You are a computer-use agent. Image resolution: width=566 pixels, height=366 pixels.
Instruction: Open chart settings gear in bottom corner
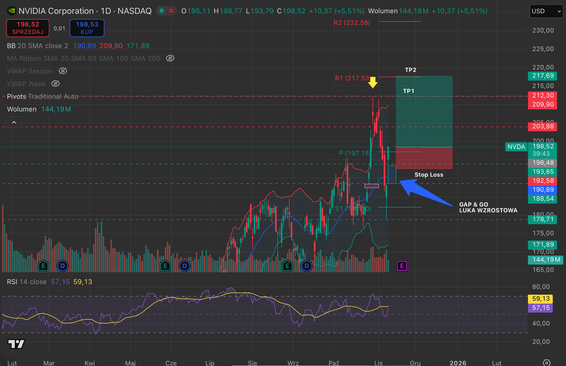[546, 363]
